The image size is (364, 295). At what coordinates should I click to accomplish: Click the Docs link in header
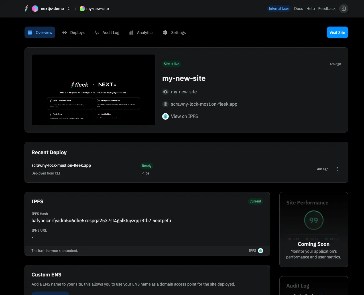(298, 9)
